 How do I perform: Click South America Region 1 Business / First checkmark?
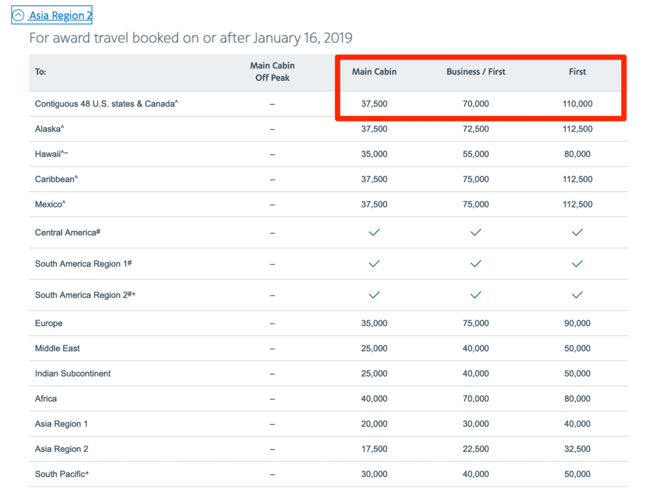click(476, 264)
